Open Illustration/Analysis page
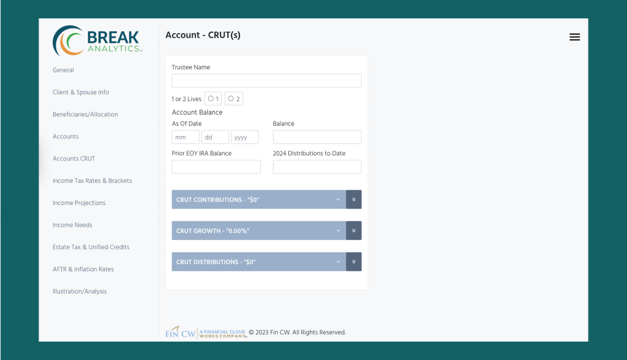The image size is (627, 360). pyautogui.click(x=80, y=291)
